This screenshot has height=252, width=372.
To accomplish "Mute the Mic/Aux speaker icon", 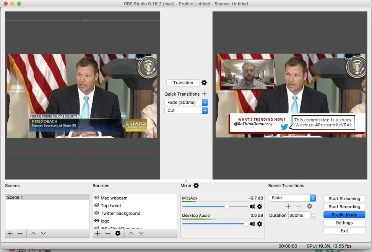I will click(252, 206).
